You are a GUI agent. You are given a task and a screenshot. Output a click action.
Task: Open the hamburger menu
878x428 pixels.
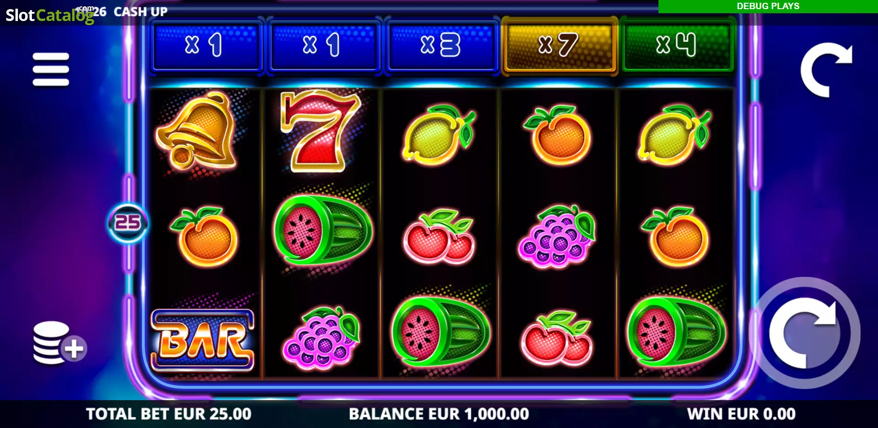51,69
